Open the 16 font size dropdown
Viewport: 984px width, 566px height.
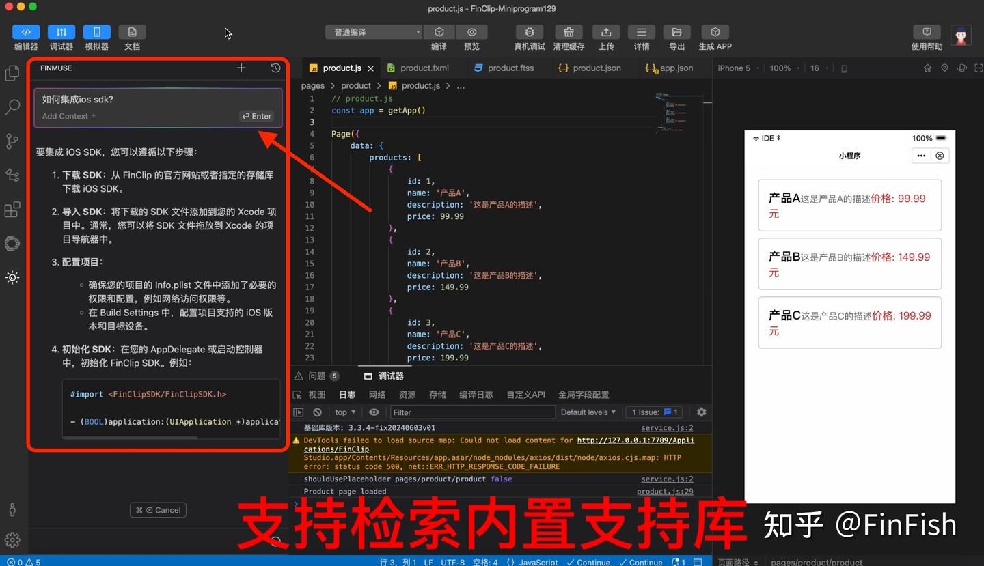818,68
